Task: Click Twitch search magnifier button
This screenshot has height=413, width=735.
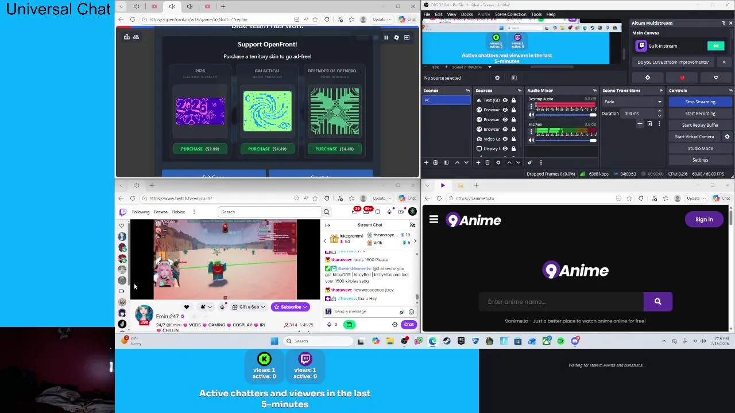Action: click(x=326, y=212)
